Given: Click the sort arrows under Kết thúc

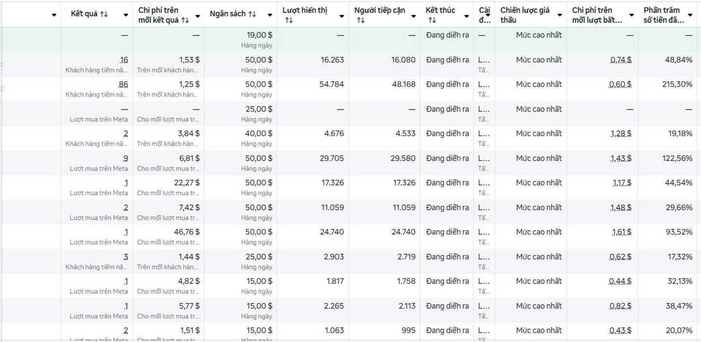Looking at the screenshot, I should click(432, 20).
